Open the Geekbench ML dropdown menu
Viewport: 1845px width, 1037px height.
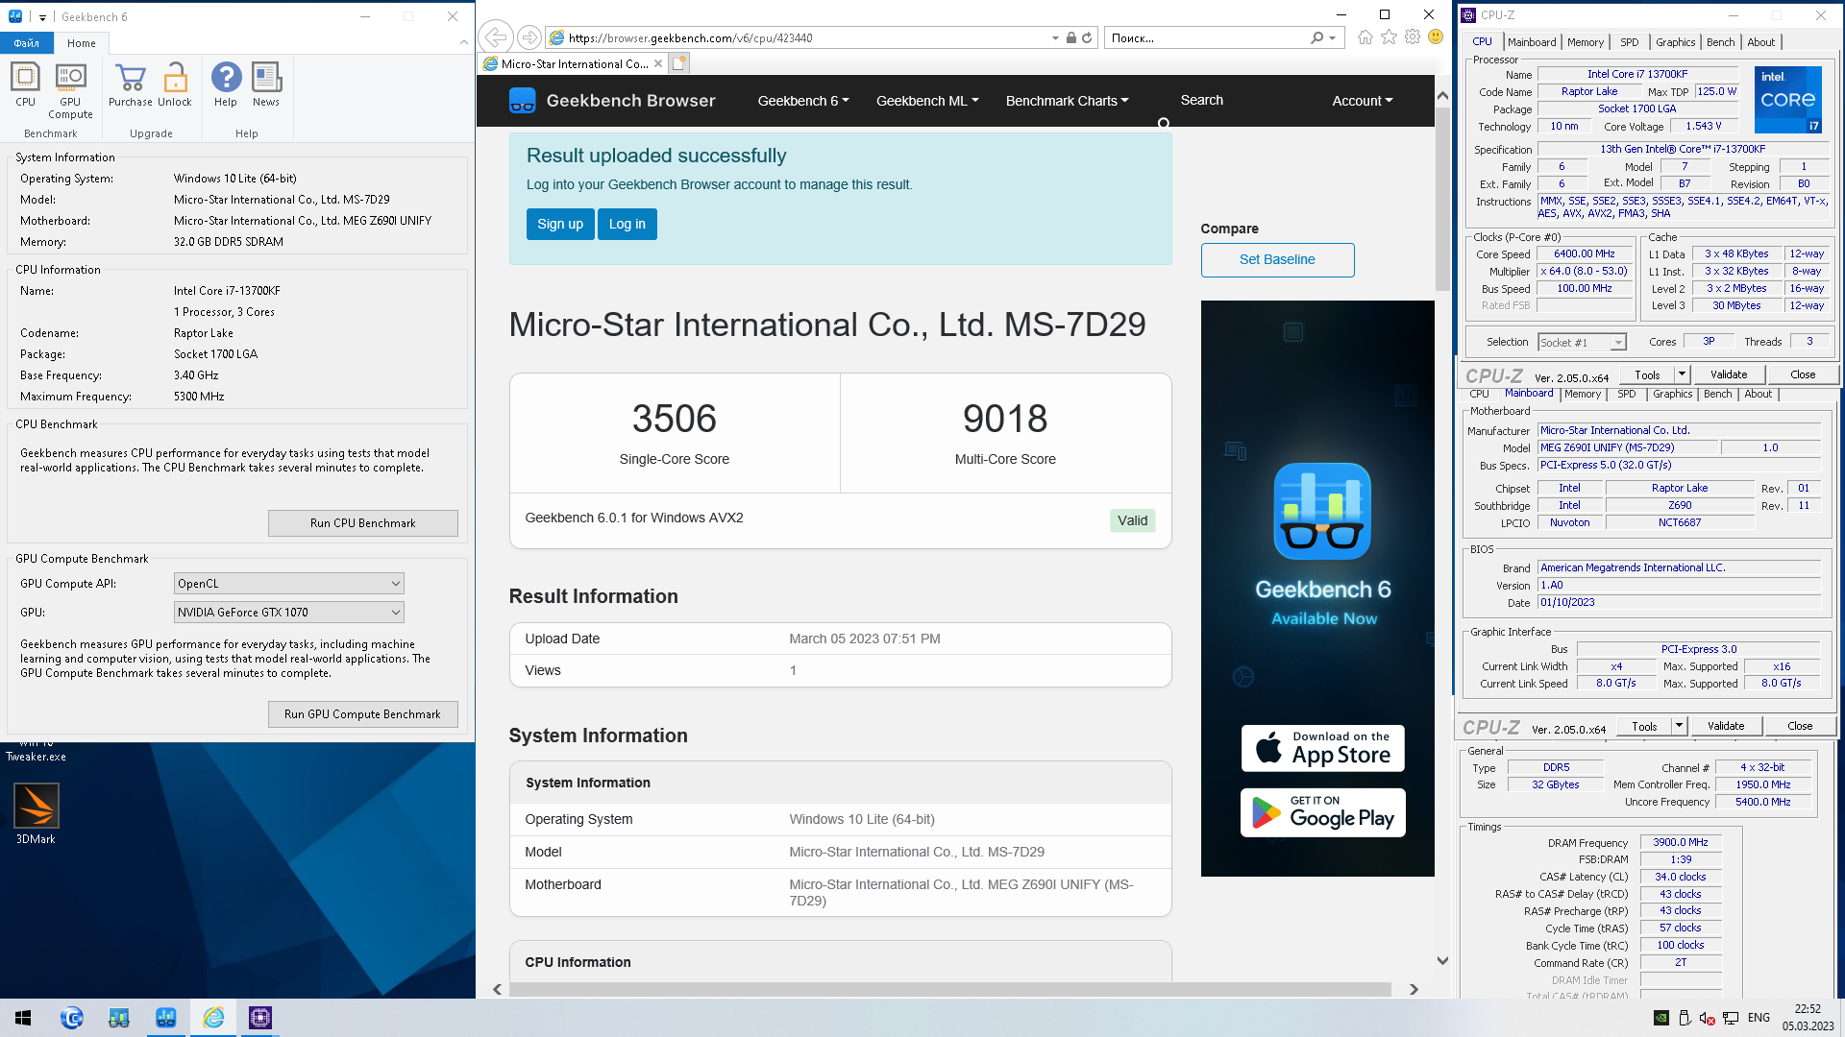(x=927, y=101)
